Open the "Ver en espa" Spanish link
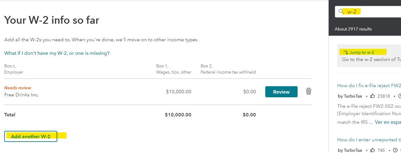The height and width of the screenshot is (153, 401). point(388,122)
